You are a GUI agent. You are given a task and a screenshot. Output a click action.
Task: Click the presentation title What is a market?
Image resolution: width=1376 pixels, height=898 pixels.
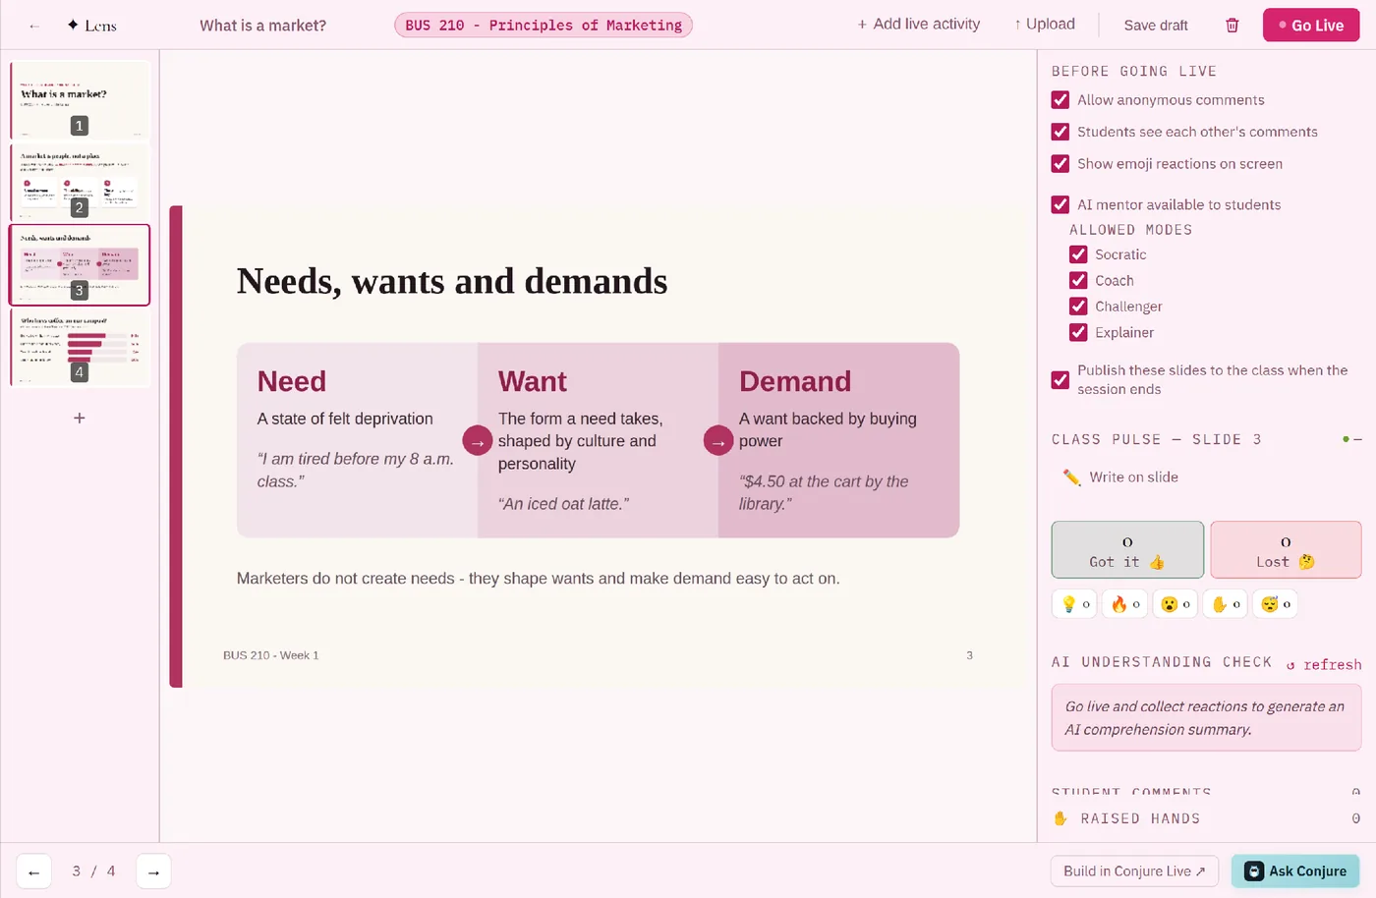tap(263, 26)
